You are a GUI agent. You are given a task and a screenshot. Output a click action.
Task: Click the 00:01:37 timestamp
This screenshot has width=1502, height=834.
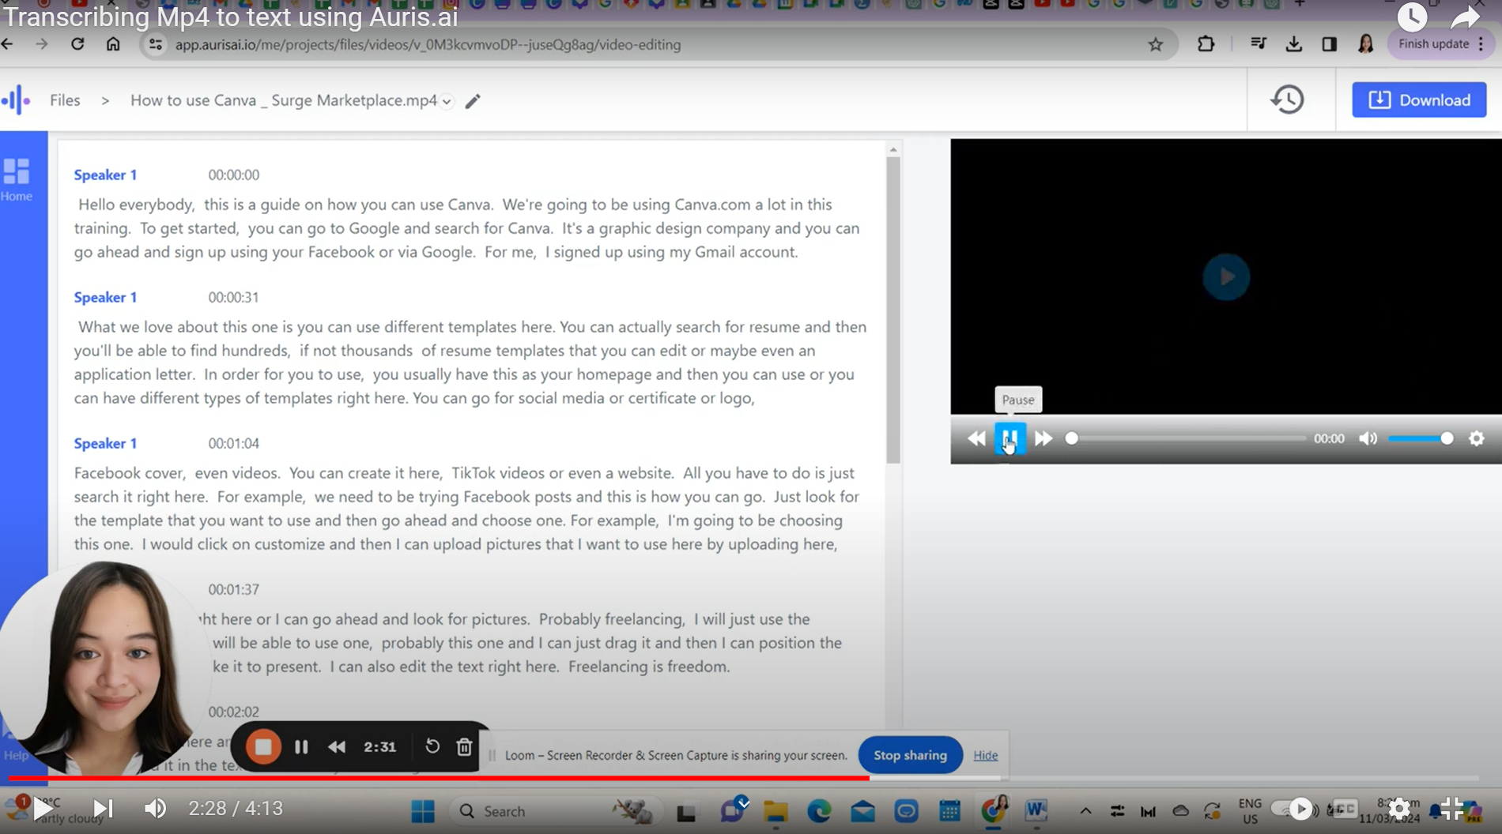[233, 589]
